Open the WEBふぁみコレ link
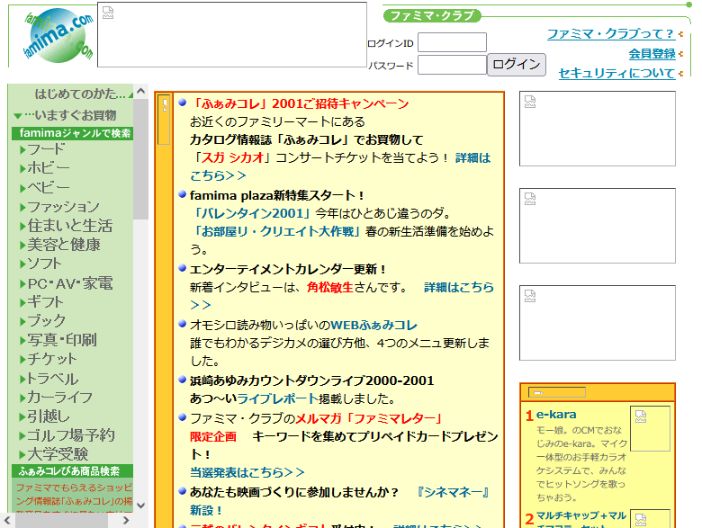 (x=373, y=326)
